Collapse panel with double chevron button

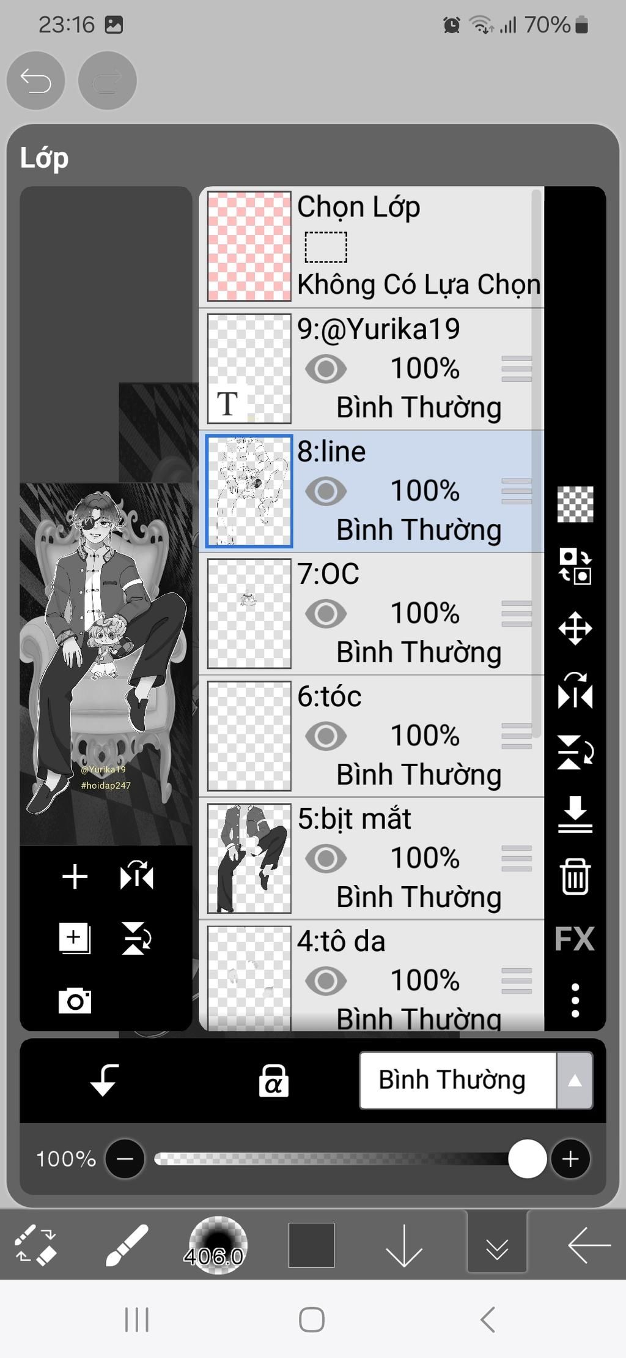[x=497, y=1244]
